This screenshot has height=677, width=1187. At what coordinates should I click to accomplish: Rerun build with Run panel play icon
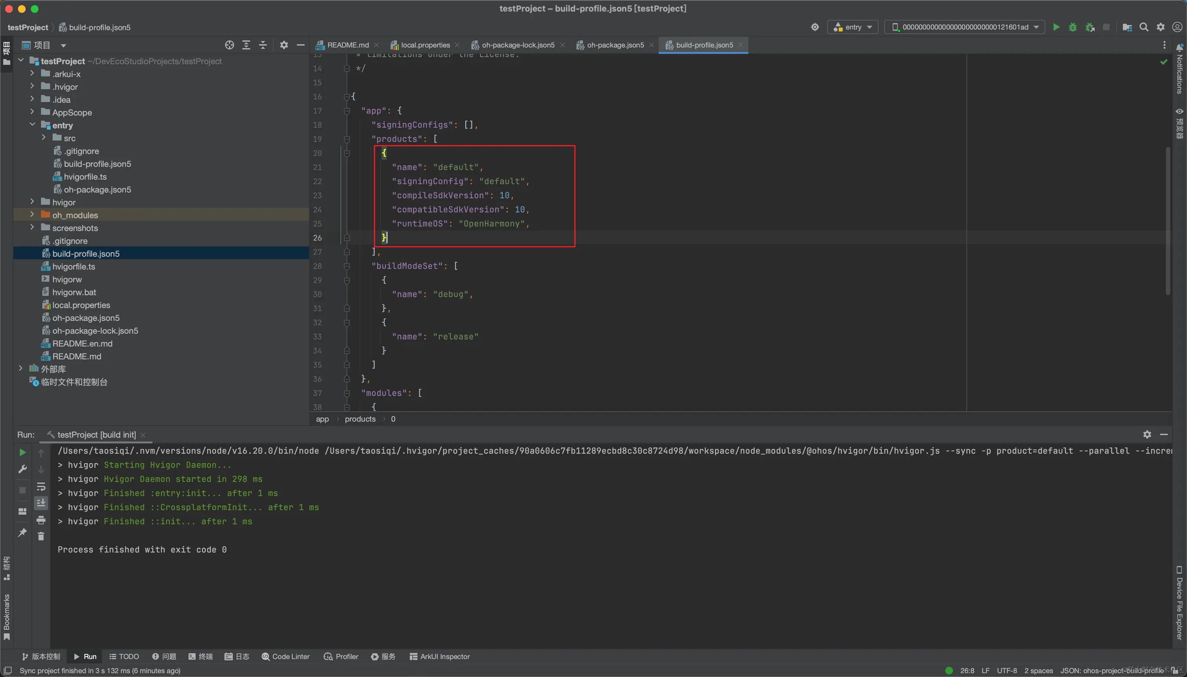pos(22,452)
